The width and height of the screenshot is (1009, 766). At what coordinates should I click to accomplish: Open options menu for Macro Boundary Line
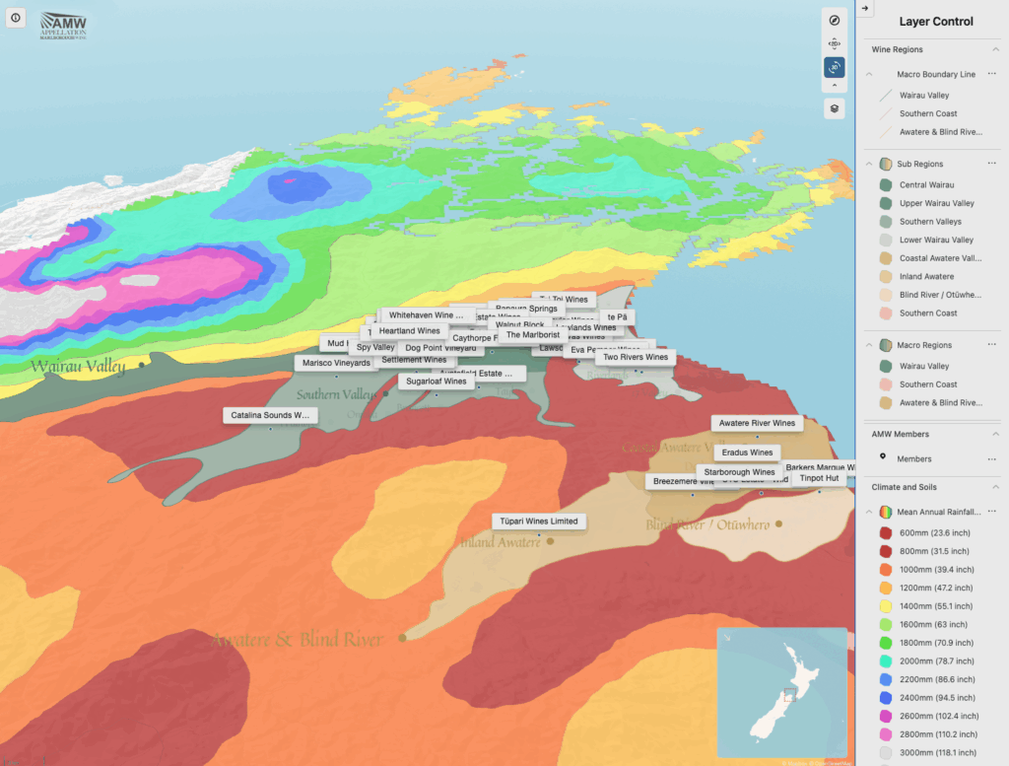point(991,73)
